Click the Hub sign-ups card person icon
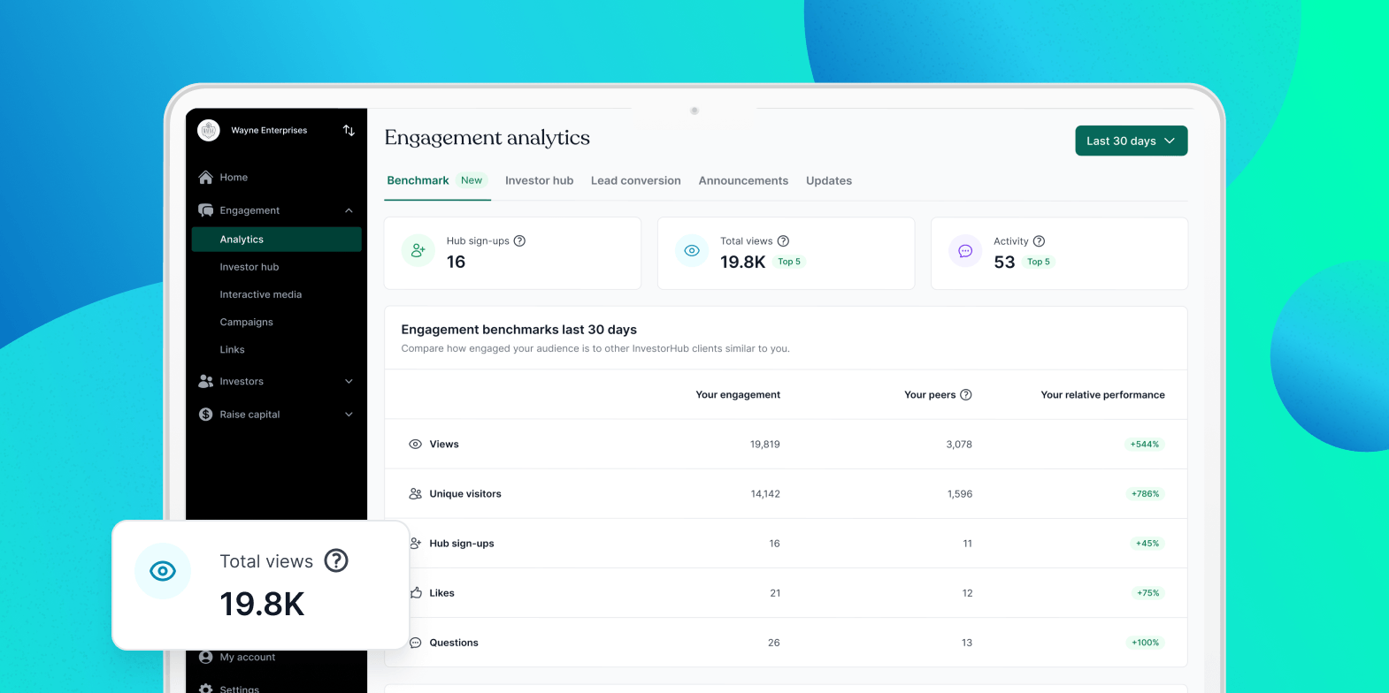 click(x=418, y=251)
